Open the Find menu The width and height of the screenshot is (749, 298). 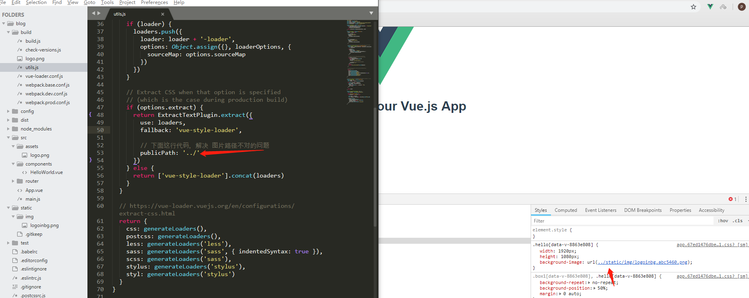(x=57, y=2)
